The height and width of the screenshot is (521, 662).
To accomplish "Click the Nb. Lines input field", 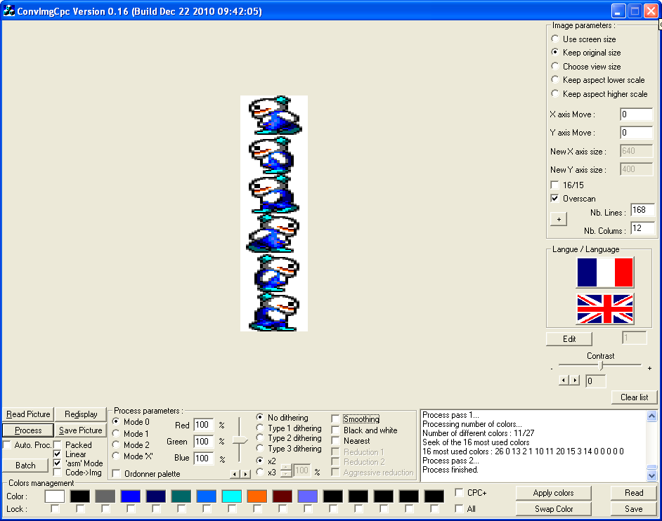I will pos(642,210).
